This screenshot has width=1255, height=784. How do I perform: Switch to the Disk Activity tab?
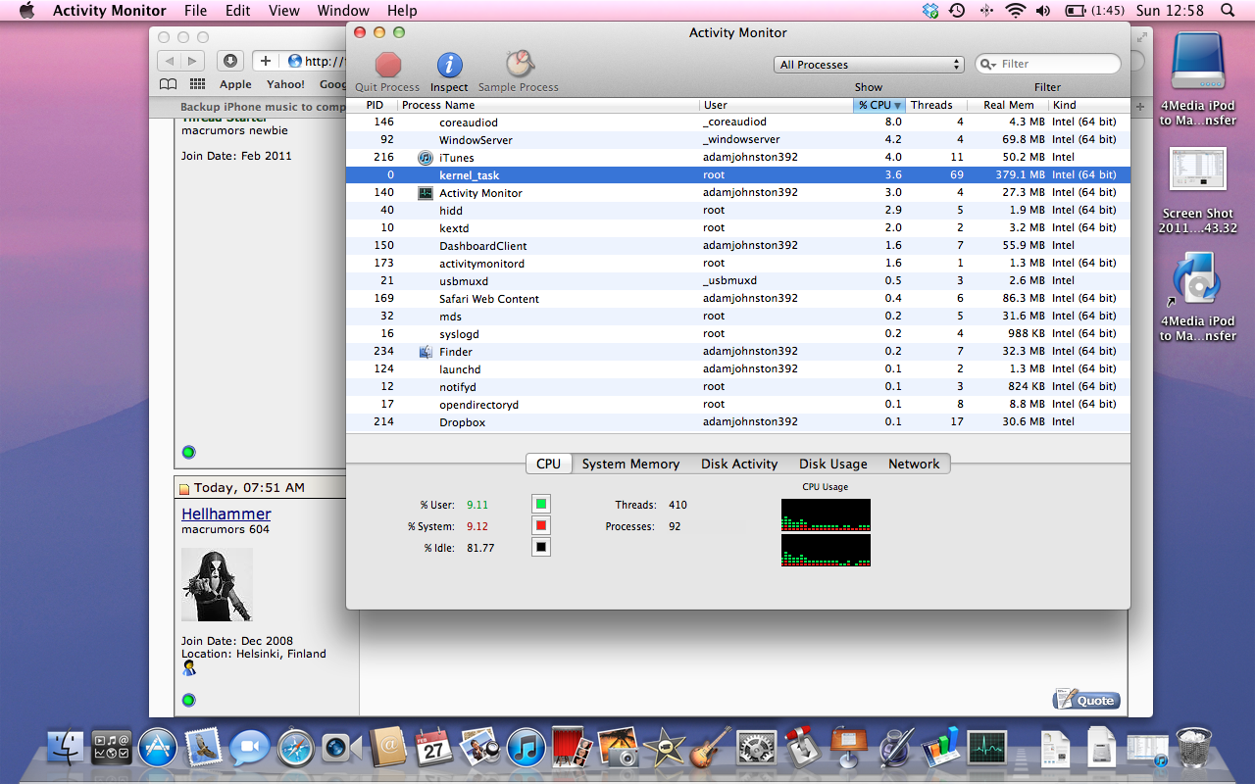(739, 464)
